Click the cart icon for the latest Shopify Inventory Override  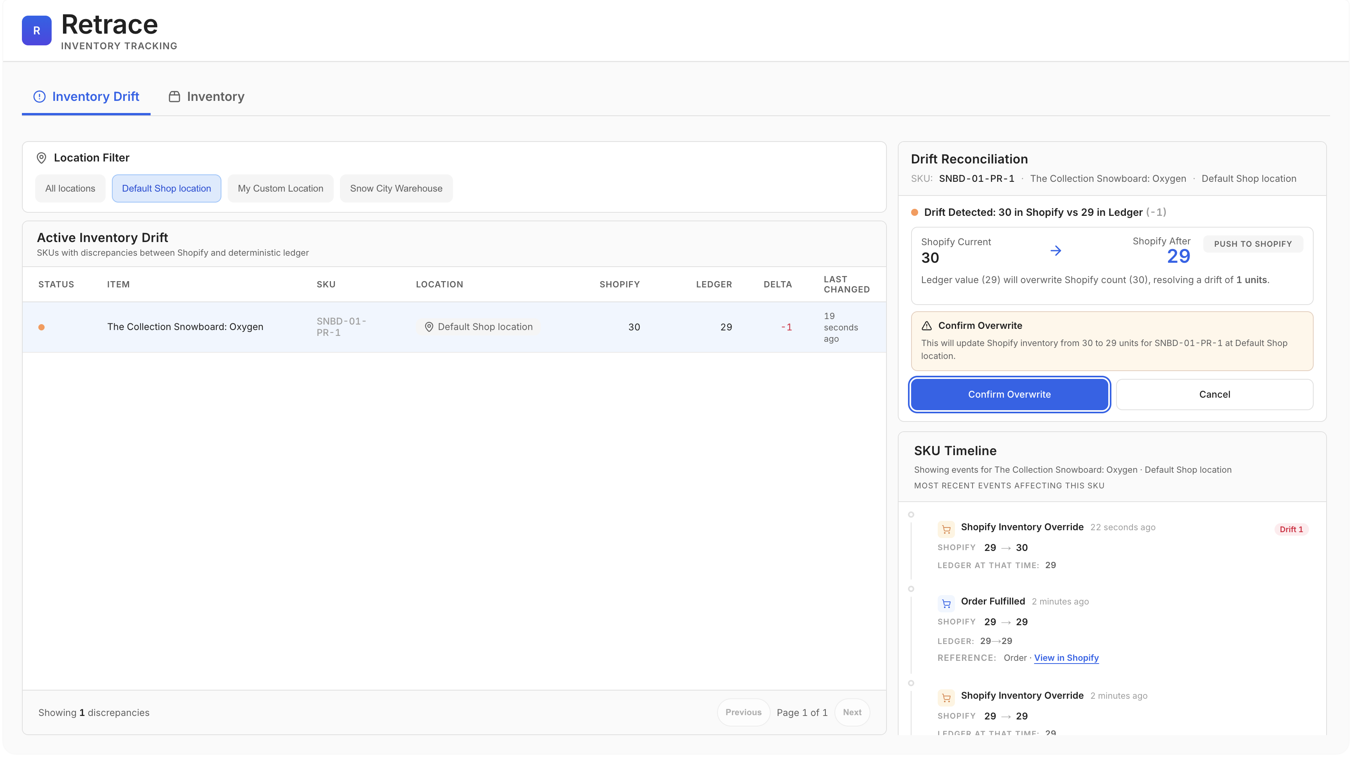(946, 529)
